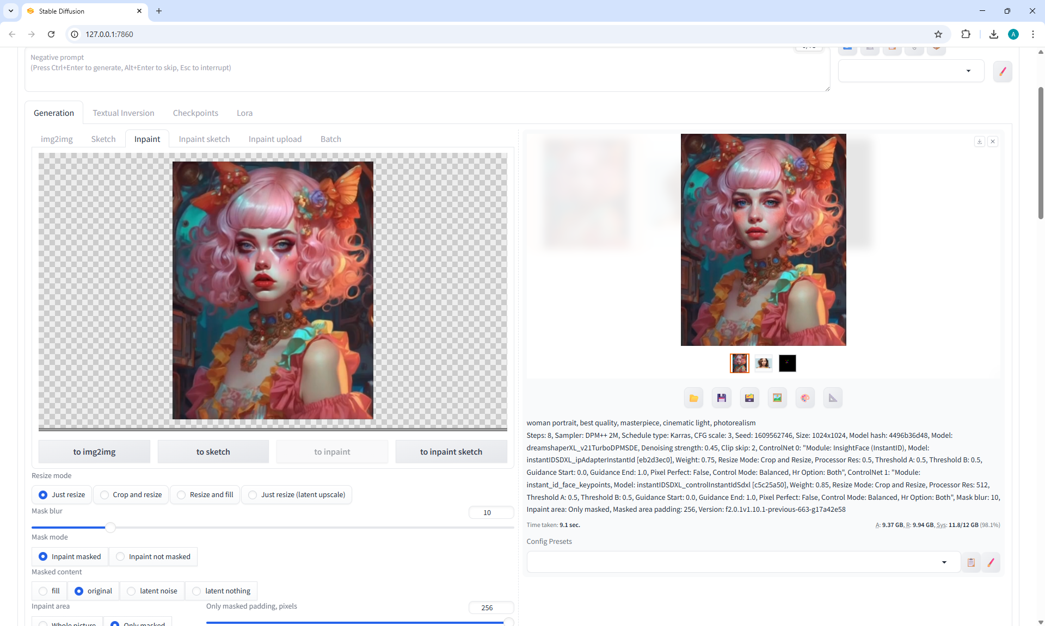Viewport: 1045px width, 626px height.
Task: Switch to the Inpaint sketch tab
Action: tap(204, 139)
